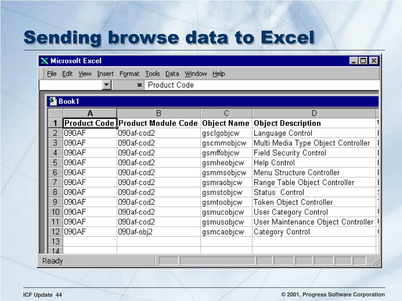402x301 pixels.
Task: Expand the Name Box dropdown arrow
Action: click(107, 85)
